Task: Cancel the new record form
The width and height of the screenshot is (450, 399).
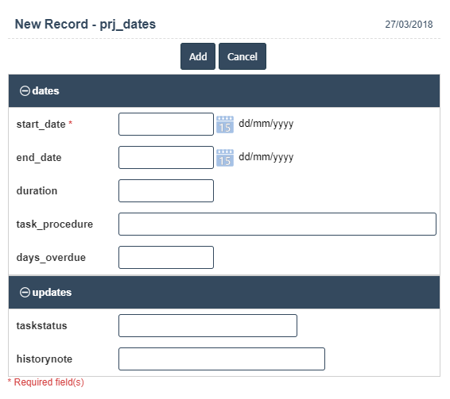Action: click(x=242, y=56)
